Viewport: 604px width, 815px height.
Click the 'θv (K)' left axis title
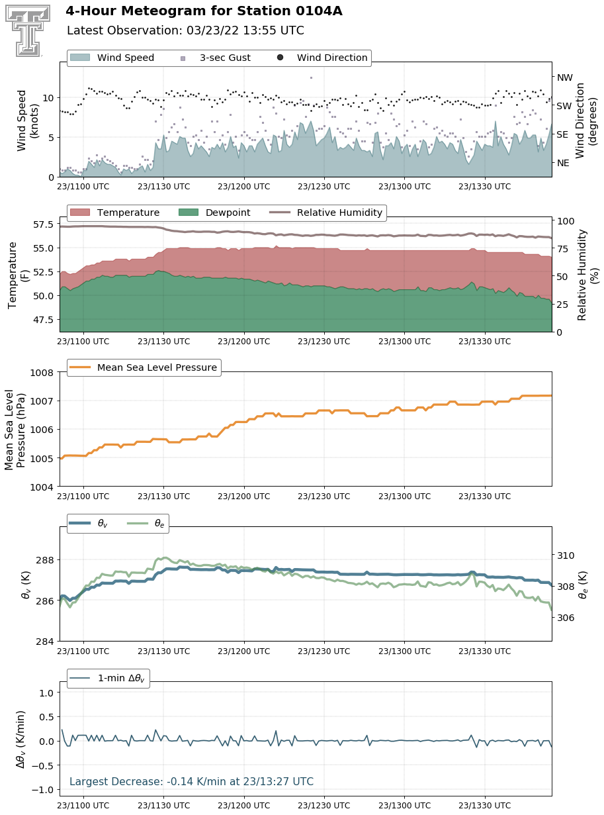(26, 585)
